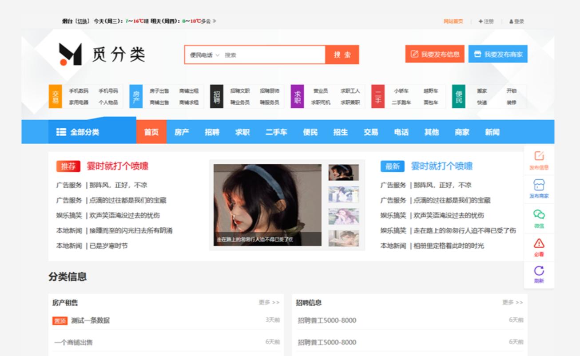Click the orange 搜索 button
The width and height of the screenshot is (580, 356).
(342, 55)
